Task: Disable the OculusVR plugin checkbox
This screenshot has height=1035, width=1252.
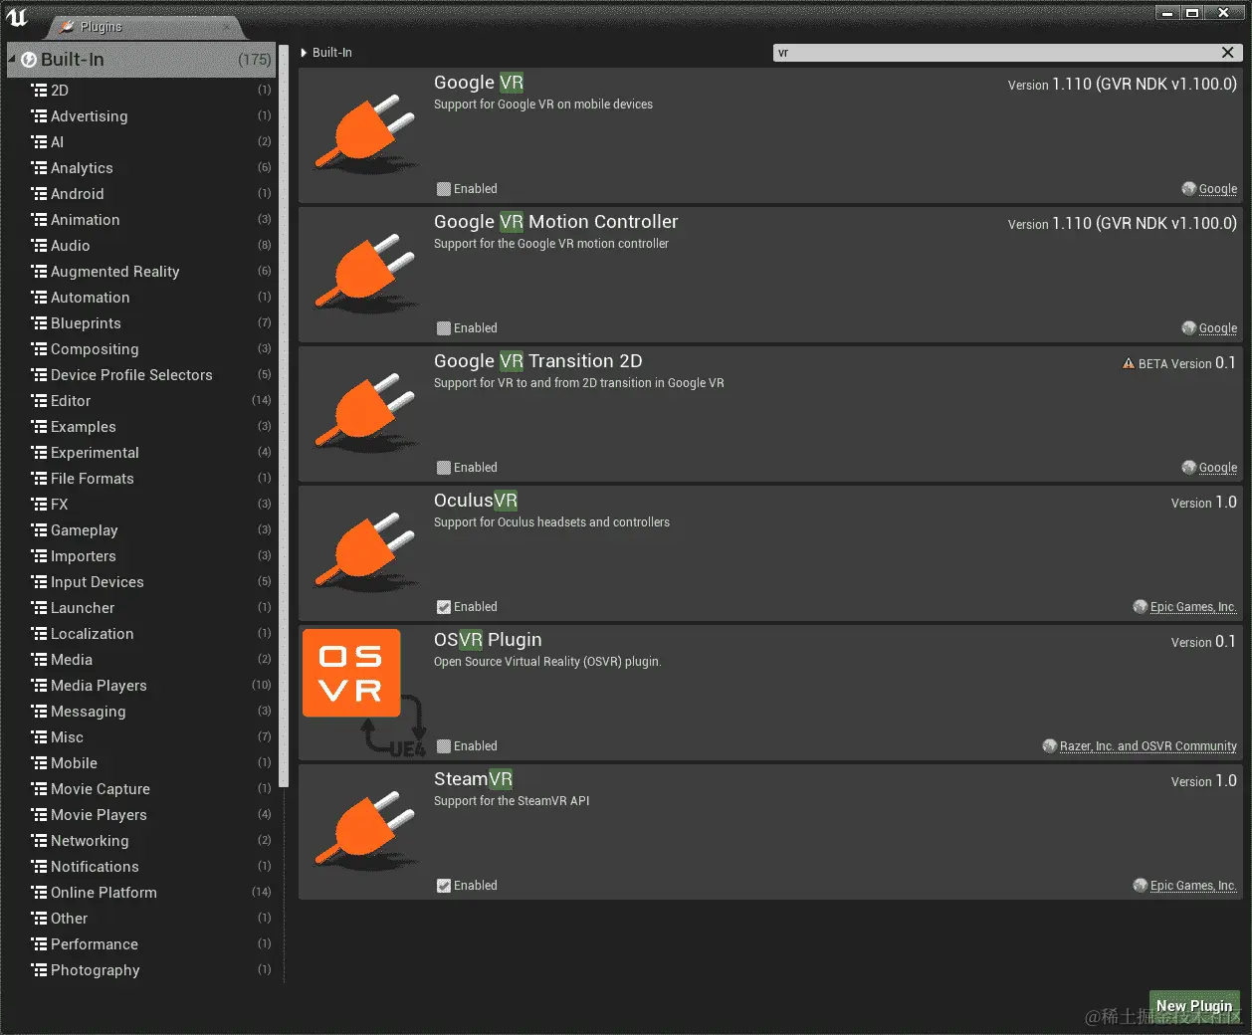Action: click(444, 607)
